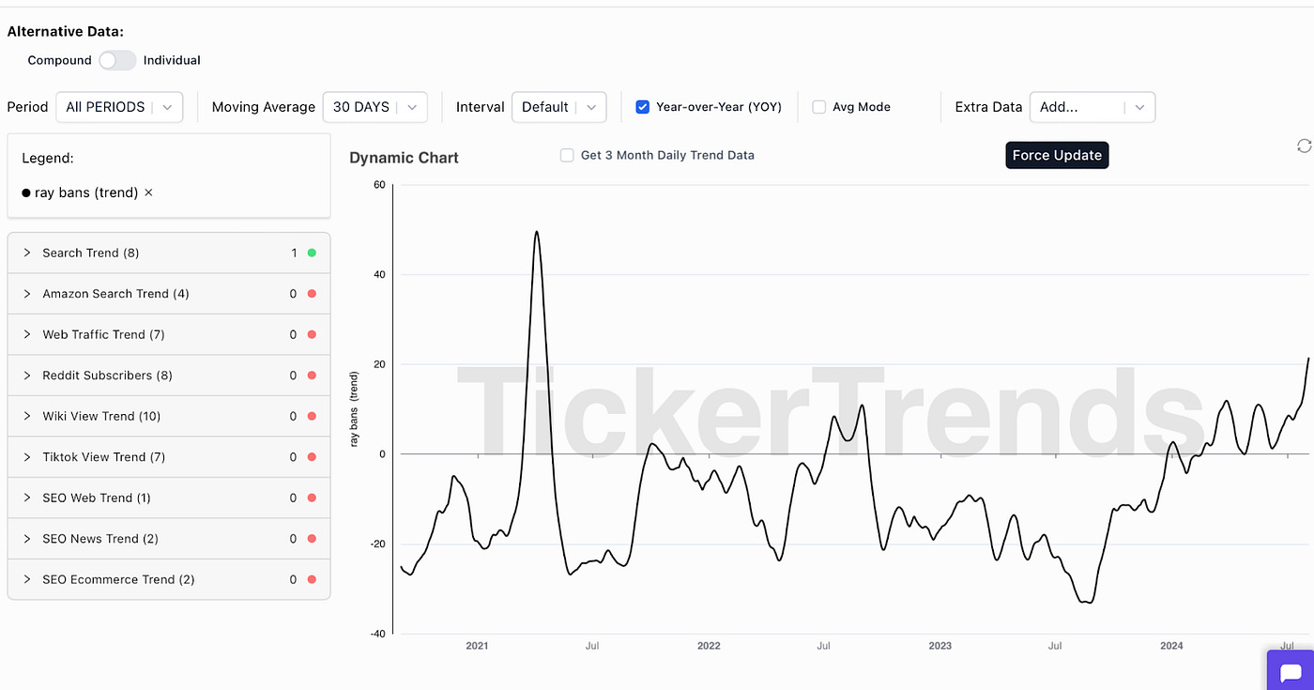
Task: Uncheck Year-over-Year (YOY) checkbox
Action: click(x=643, y=107)
